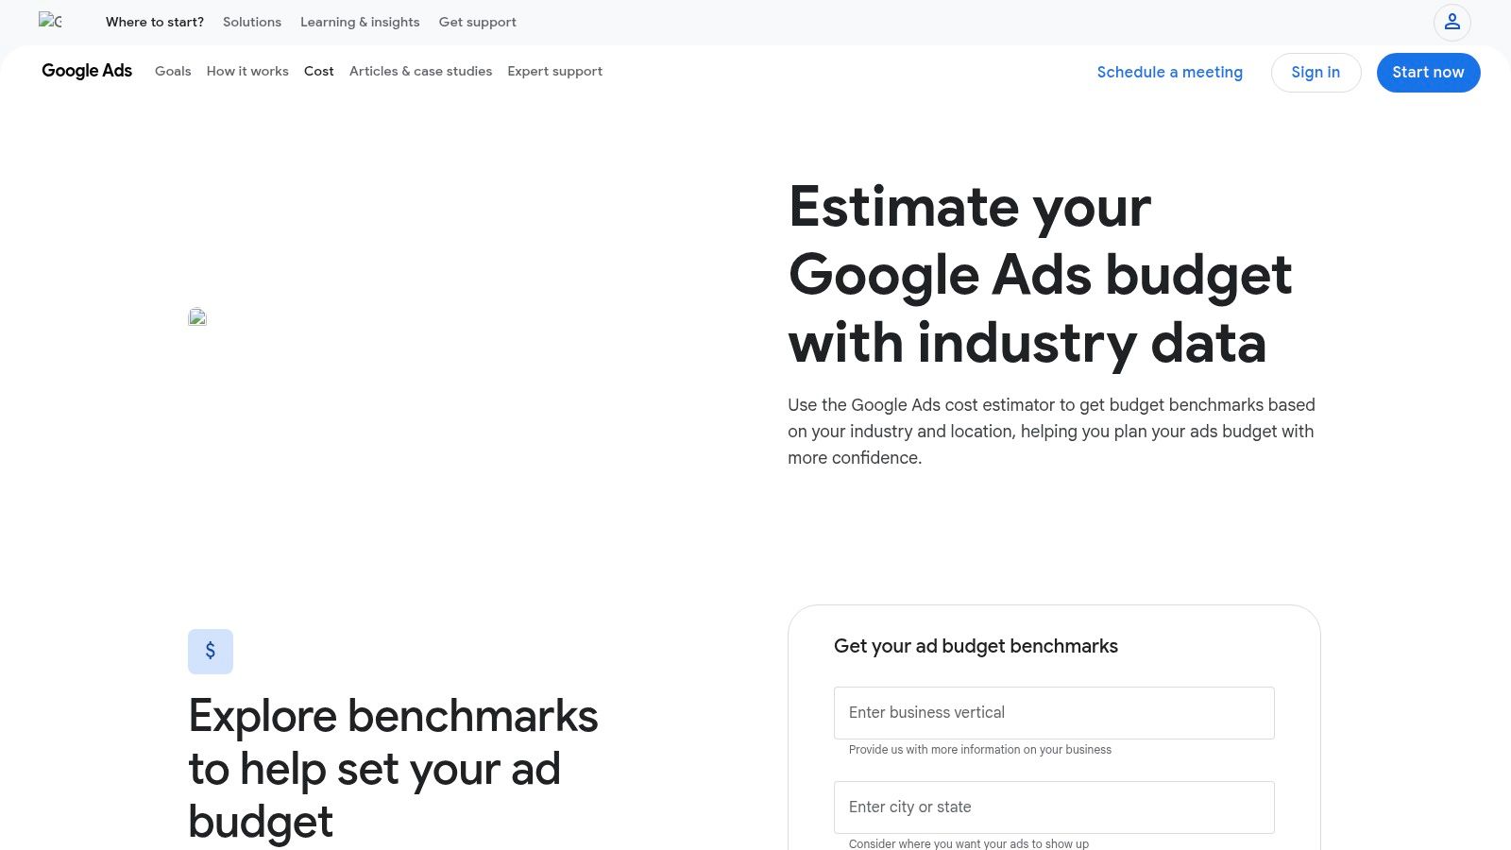
Task: Click the Google Ads logo
Action: click(86, 71)
